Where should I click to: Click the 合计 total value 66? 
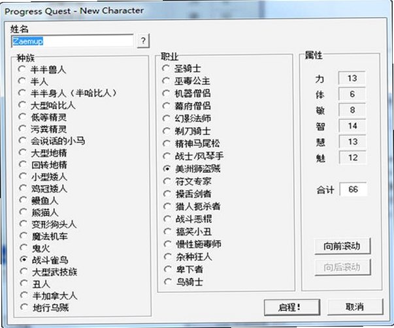[353, 189]
